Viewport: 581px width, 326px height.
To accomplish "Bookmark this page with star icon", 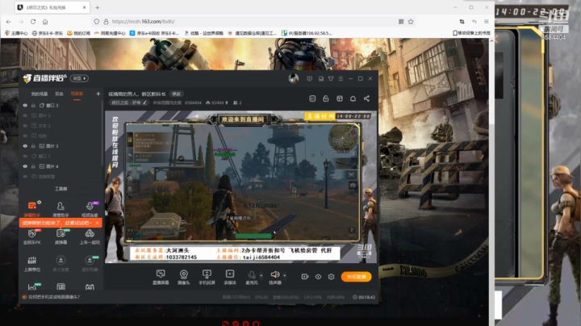I will 411,22.
